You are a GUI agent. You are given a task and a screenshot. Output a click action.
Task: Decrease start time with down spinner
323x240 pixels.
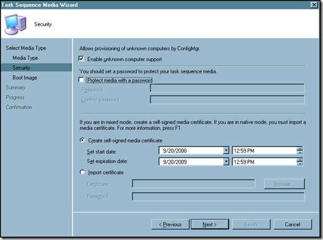click(300, 153)
